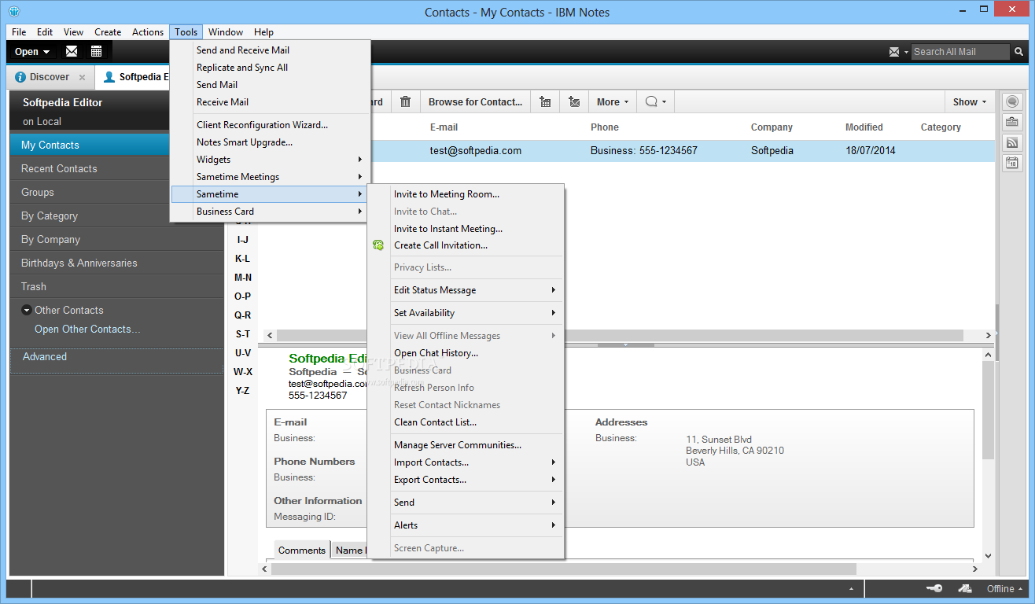Expand the More dropdown in contacts toolbar

(x=613, y=101)
